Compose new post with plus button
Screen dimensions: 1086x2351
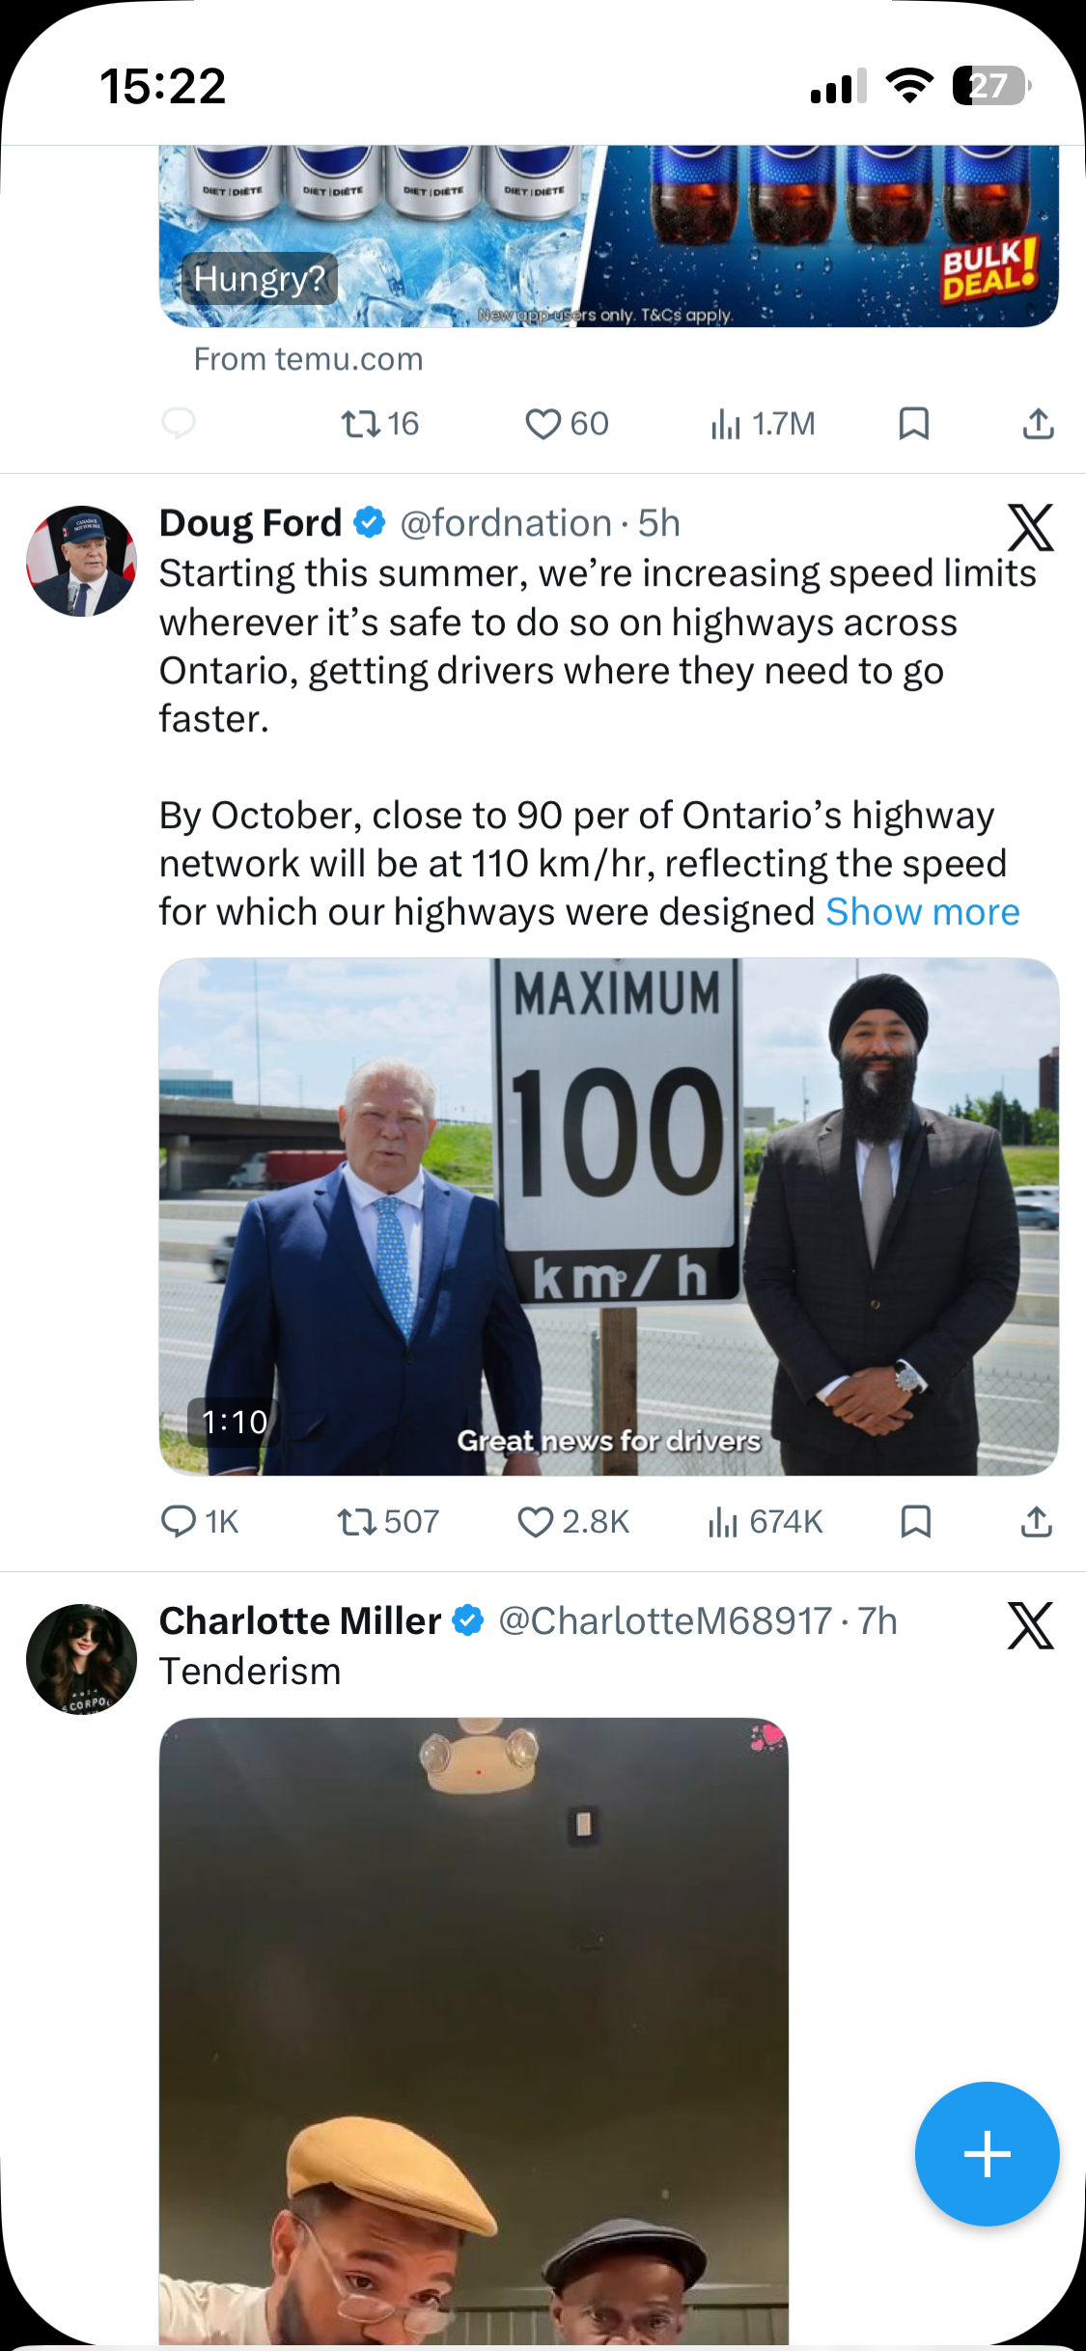pyautogui.click(x=987, y=2154)
